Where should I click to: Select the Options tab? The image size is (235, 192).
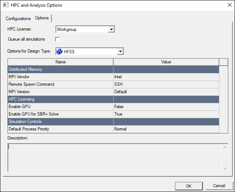click(42, 18)
